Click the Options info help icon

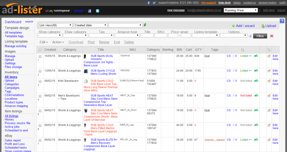coord(250,36)
